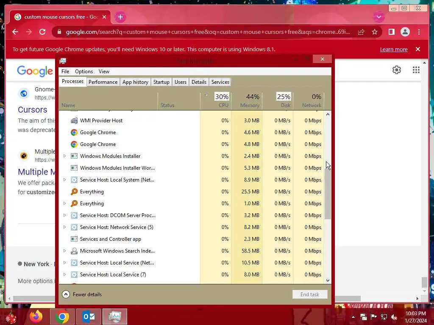Expand Service Host: Local Service (7)

64,275
